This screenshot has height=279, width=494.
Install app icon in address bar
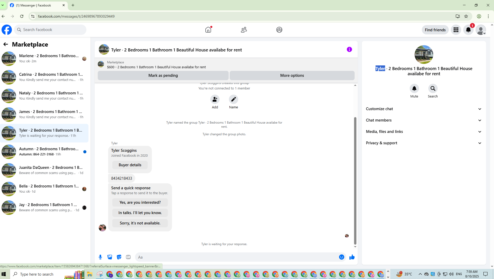pyautogui.click(x=458, y=16)
